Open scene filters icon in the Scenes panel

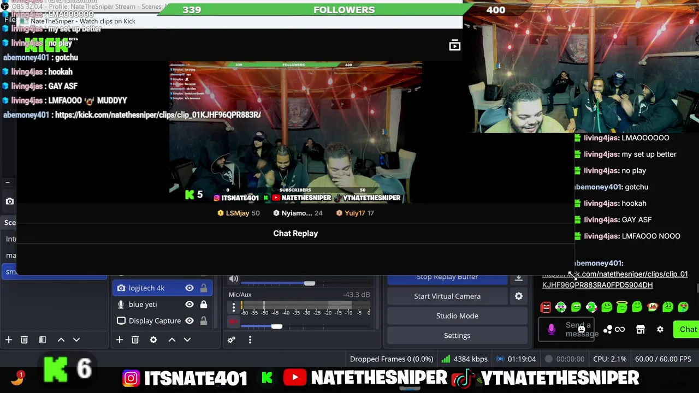coord(43,340)
